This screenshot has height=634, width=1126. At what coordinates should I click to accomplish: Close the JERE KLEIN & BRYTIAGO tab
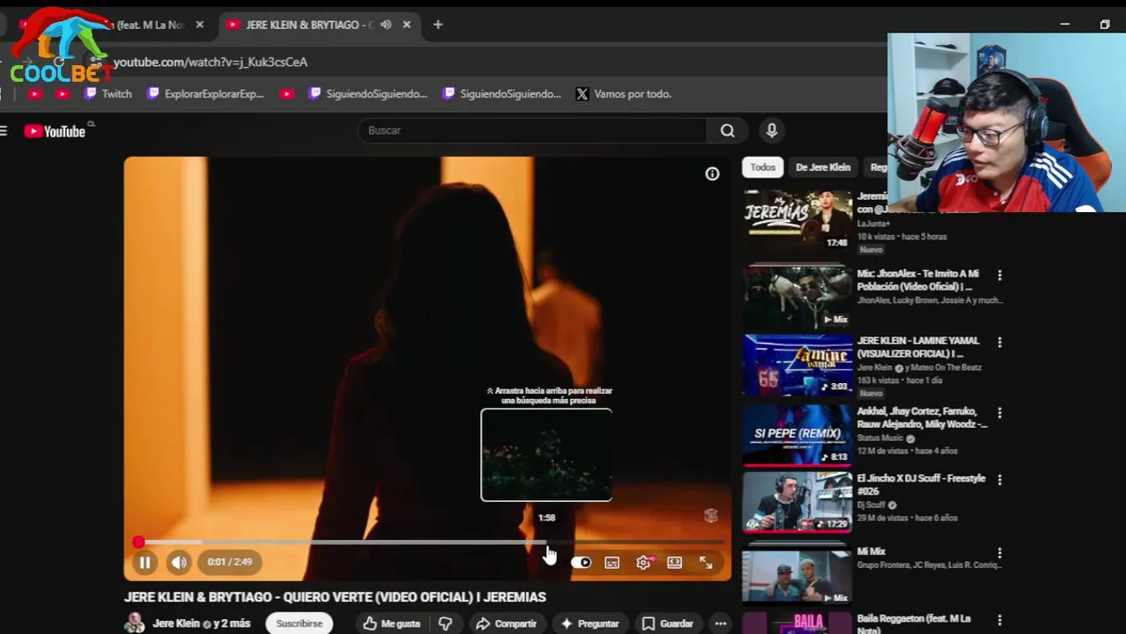[x=406, y=25]
